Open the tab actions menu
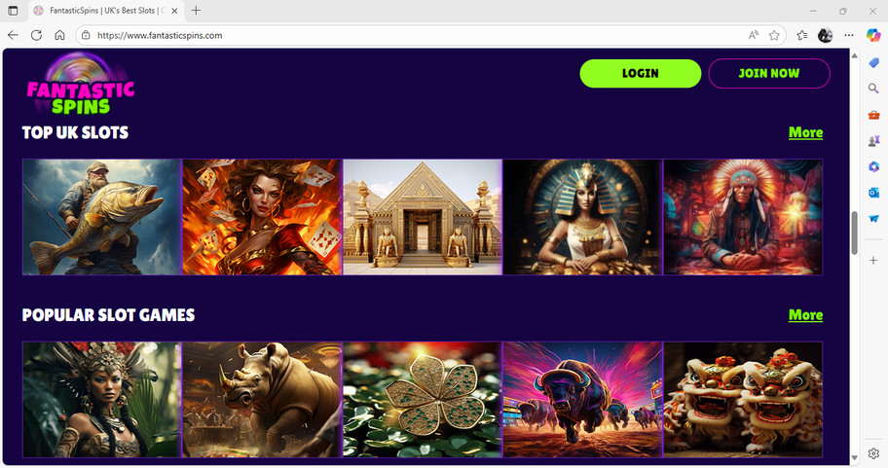This screenshot has height=468, width=888. point(13,10)
